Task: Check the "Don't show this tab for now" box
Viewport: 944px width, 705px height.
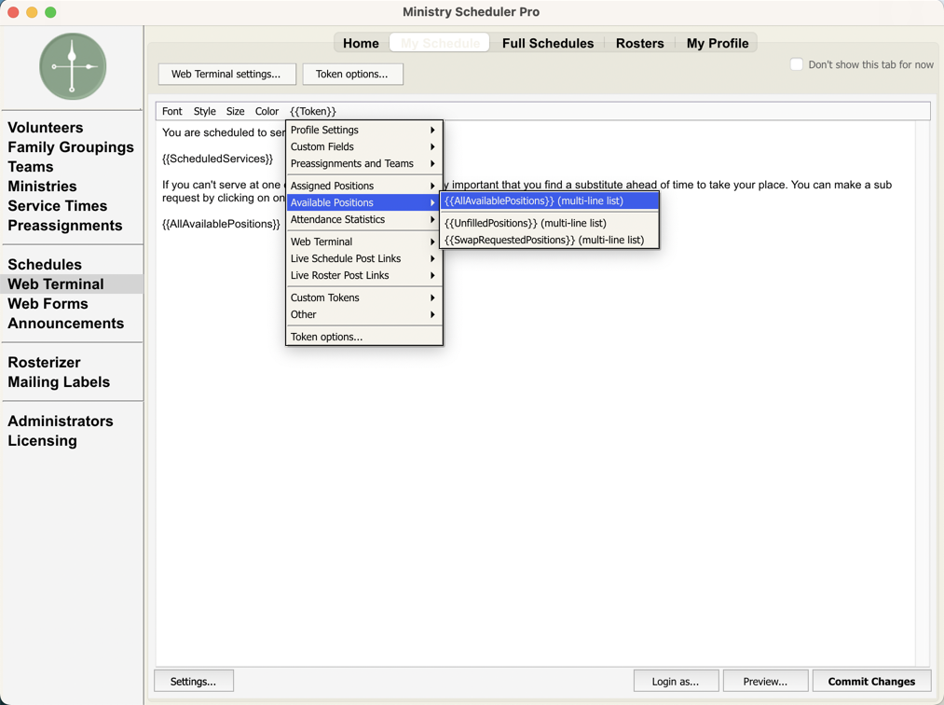Action: [796, 64]
